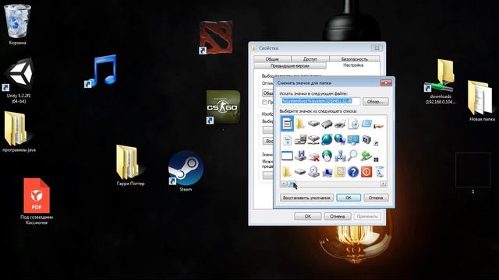Switch to the Предыдущие версии tab

click(290, 66)
